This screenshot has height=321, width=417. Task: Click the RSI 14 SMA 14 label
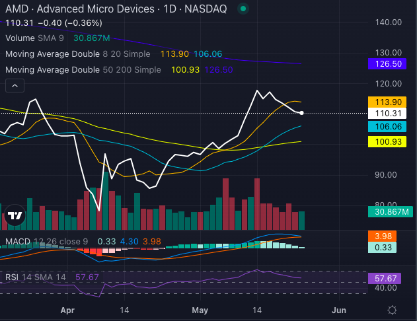coord(36,277)
